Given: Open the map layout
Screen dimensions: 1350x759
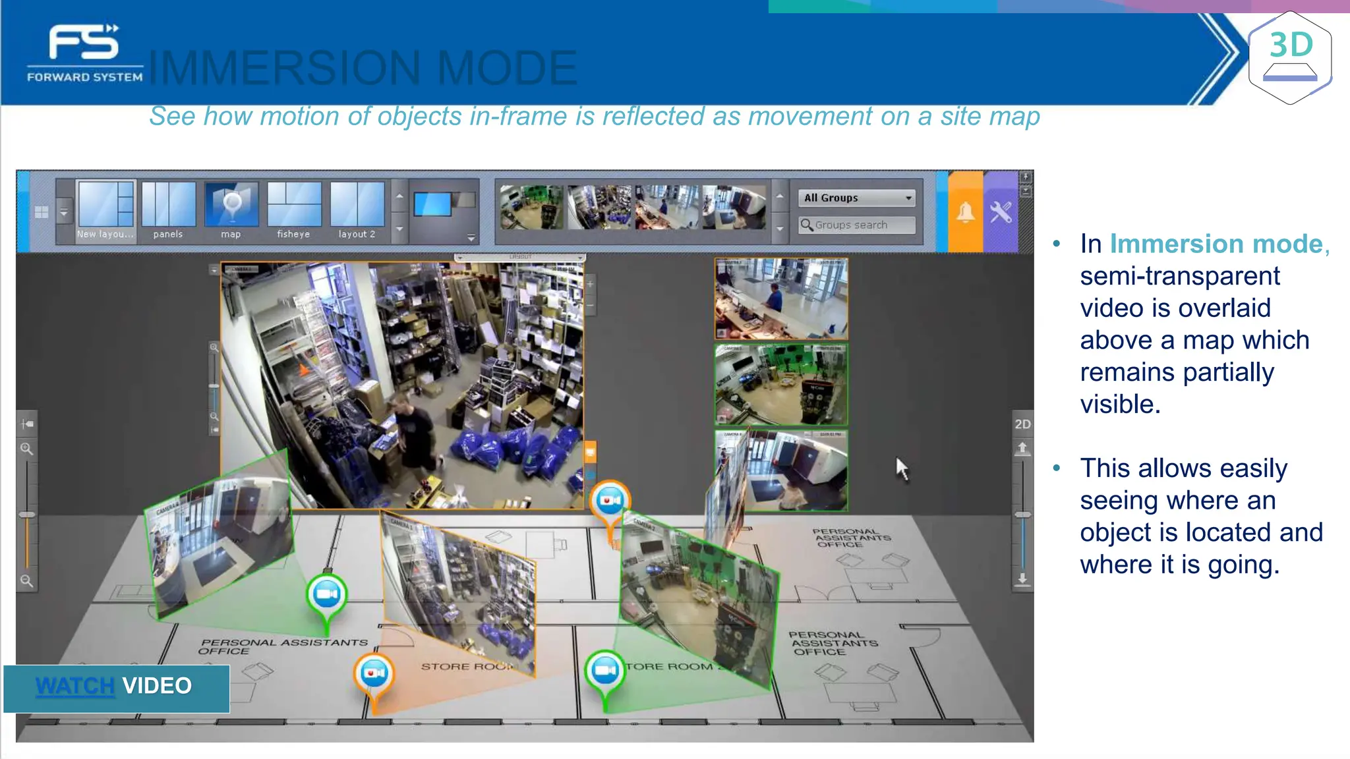Looking at the screenshot, I should tap(231, 211).
